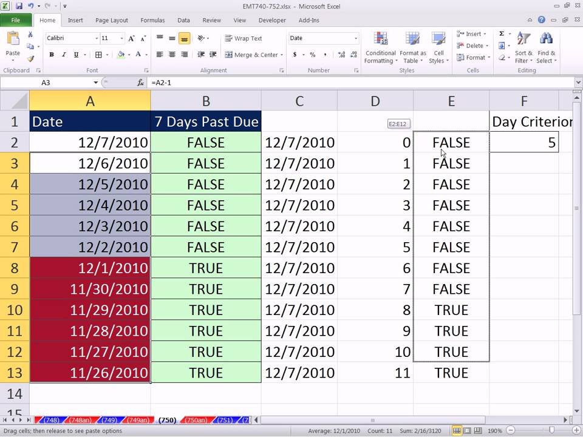This screenshot has width=583, height=437.
Task: Click the Insert Function fx icon
Action: tap(140, 83)
